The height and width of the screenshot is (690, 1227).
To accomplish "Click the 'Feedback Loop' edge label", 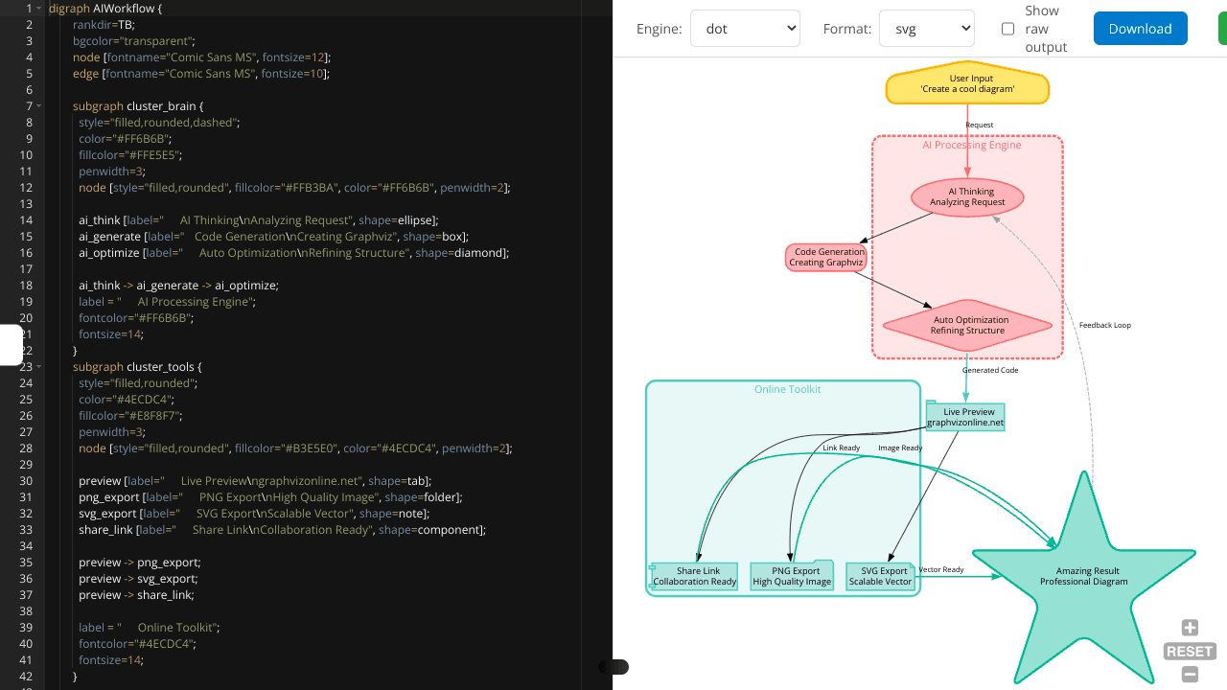I will [1105, 325].
